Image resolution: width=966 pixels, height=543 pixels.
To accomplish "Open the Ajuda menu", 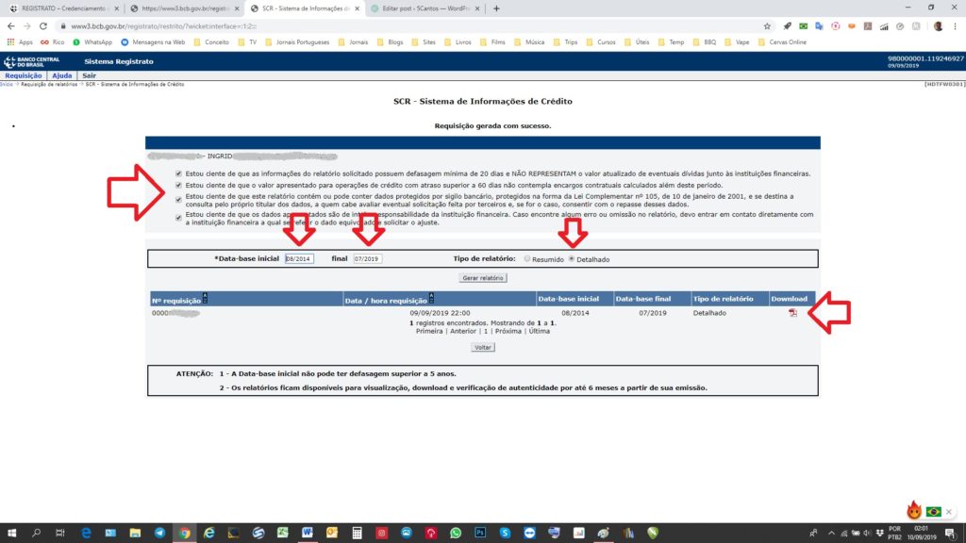I will [x=61, y=75].
